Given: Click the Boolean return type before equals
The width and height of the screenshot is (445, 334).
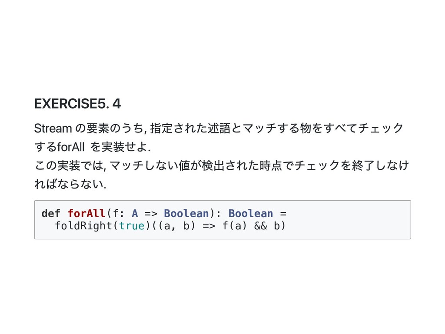Looking at the screenshot, I should [x=251, y=214].
